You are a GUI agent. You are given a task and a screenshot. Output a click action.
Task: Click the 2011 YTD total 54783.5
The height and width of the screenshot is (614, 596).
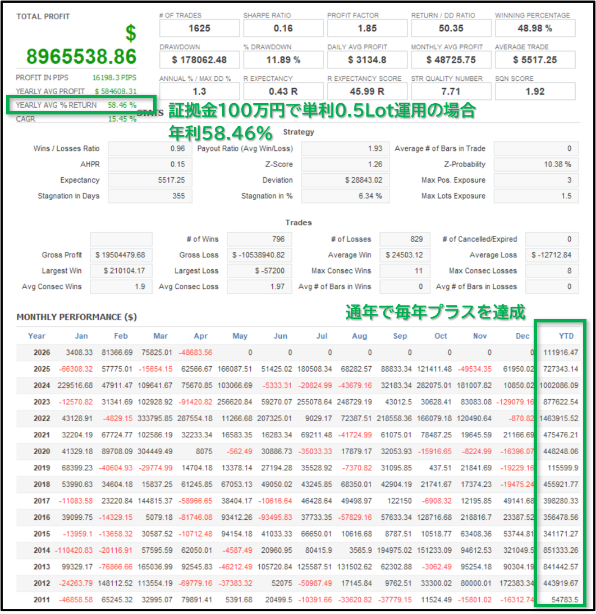tap(565, 600)
